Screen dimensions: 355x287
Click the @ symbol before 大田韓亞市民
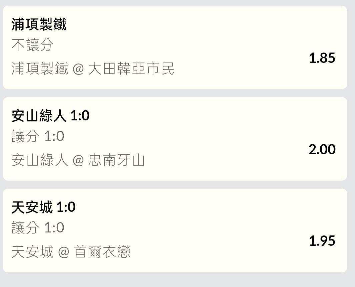coord(78,69)
